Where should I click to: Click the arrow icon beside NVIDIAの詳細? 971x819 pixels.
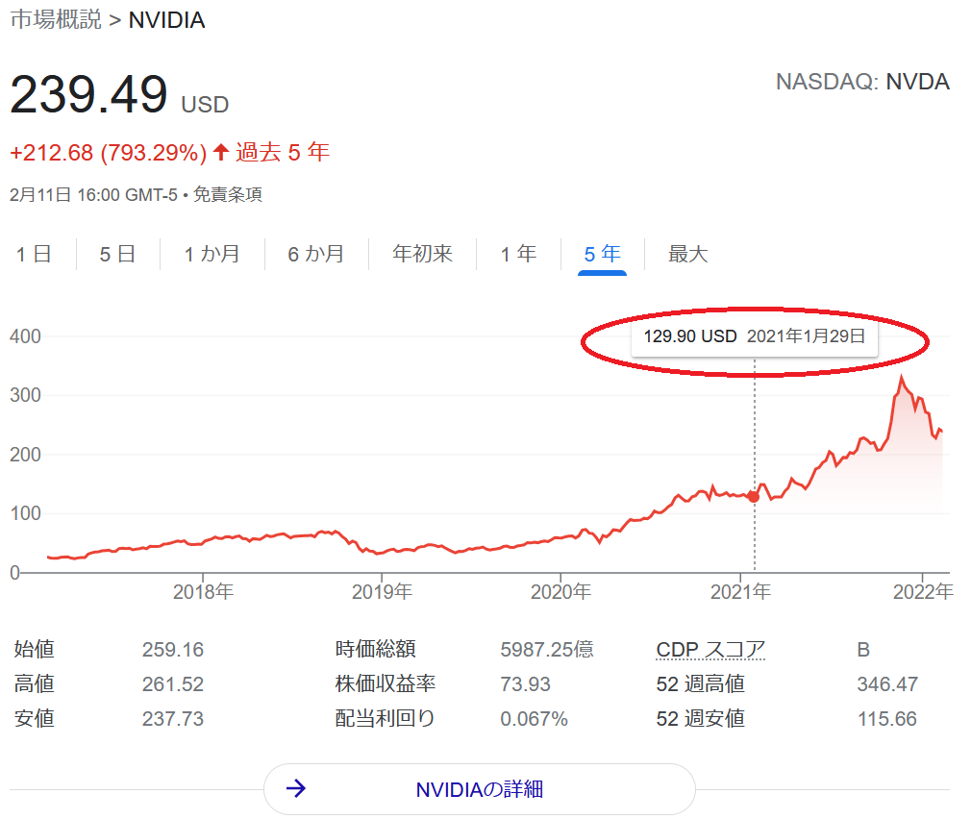point(297,789)
